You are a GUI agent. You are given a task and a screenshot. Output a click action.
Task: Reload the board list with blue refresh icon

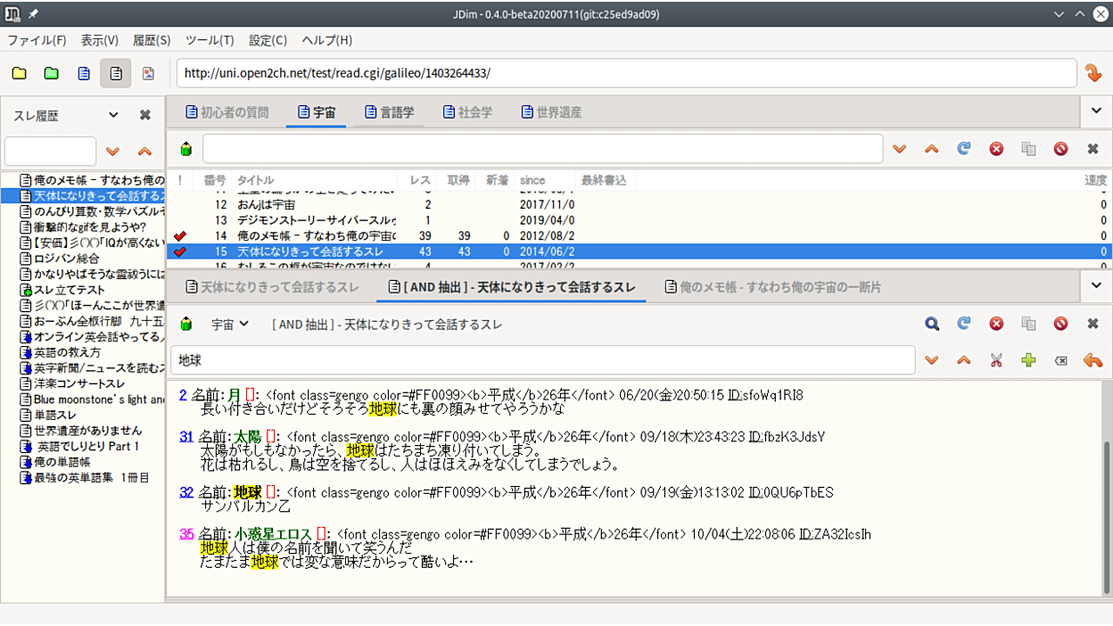coord(964,149)
